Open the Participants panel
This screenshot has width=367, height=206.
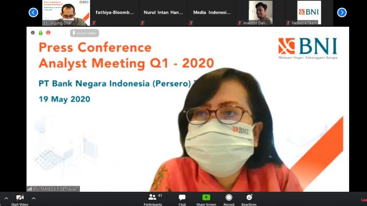point(153,200)
